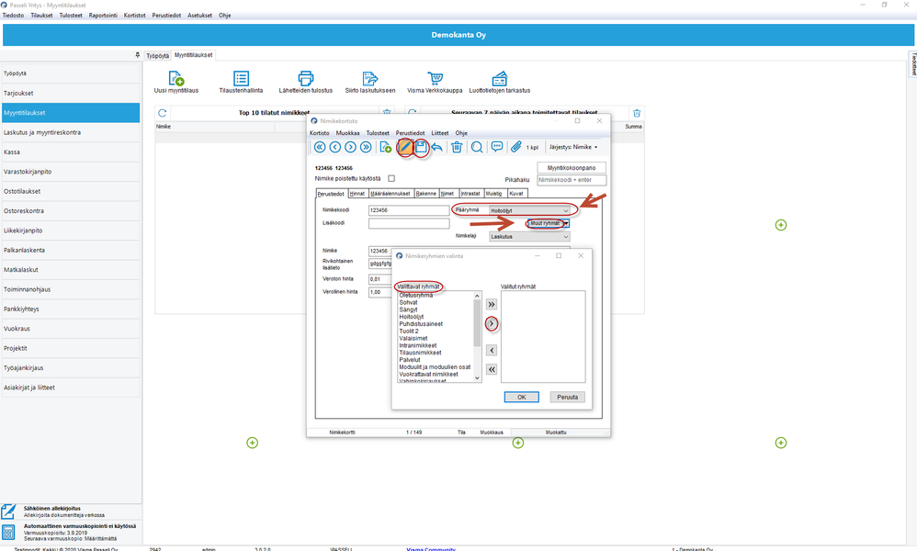The image size is (917, 551).
Task: Tick the Nimike poistettu käytöstä checkbox
Action: pyautogui.click(x=391, y=179)
